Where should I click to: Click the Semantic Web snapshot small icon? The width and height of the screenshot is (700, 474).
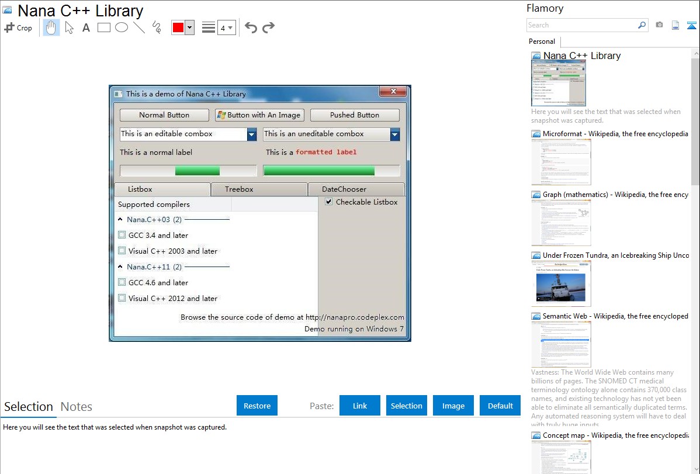click(x=536, y=316)
